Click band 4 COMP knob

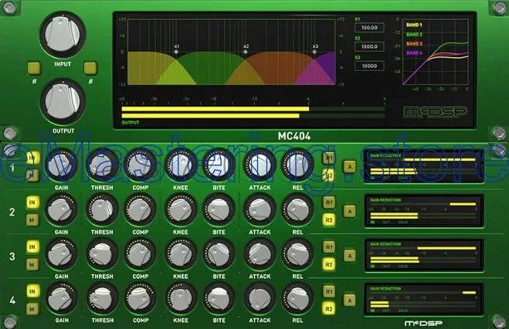point(141,299)
